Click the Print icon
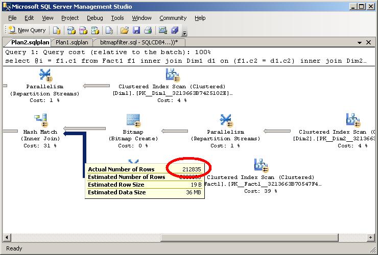Screen dimensions: 378x255 [x=148, y=30]
